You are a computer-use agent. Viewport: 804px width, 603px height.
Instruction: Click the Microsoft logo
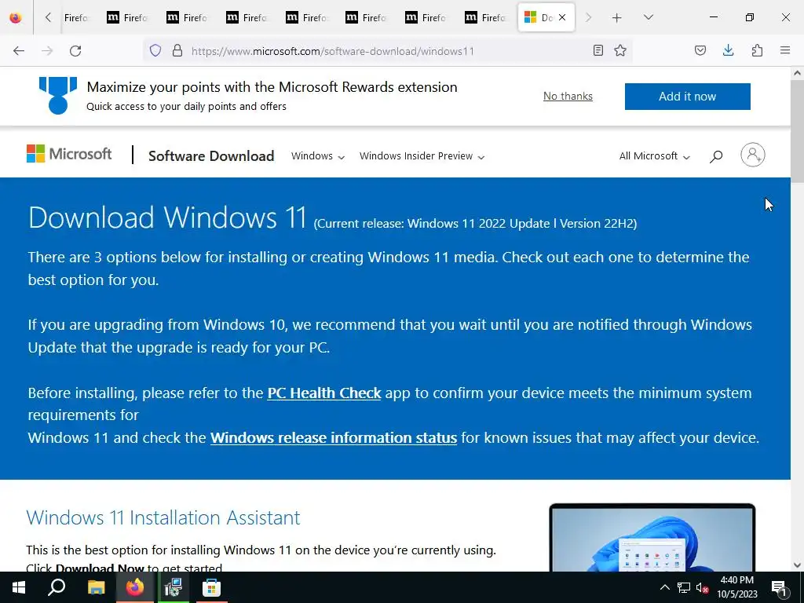click(x=69, y=153)
